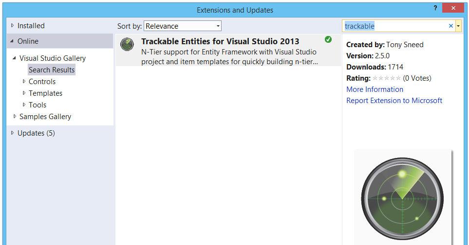This screenshot has height=245, width=469.
Task: Click the N-Tier support description text
Action: [229, 57]
